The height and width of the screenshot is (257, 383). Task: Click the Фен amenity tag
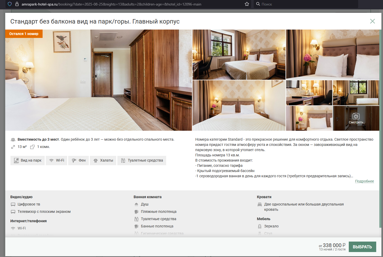click(79, 160)
